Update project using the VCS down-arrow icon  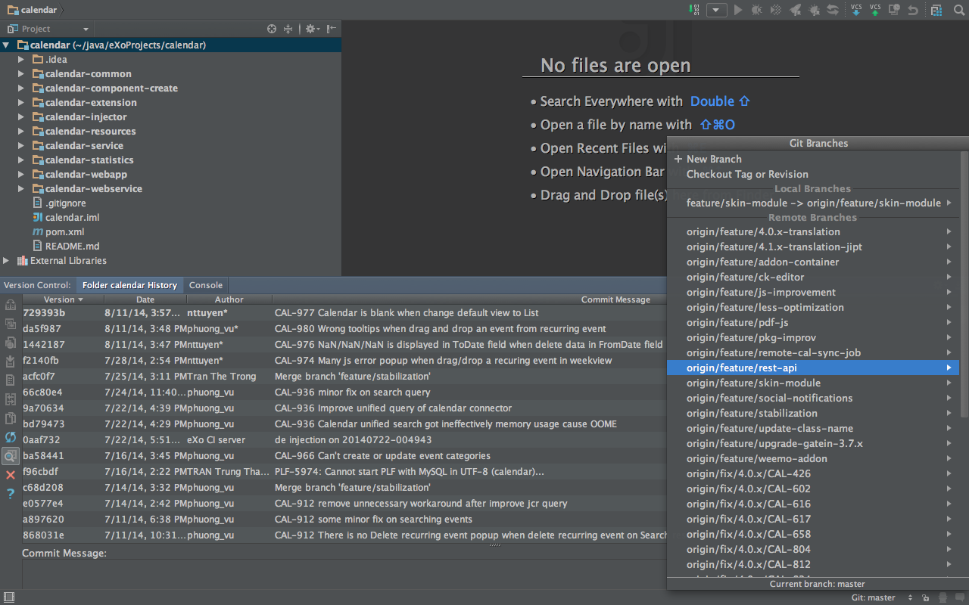tap(856, 10)
